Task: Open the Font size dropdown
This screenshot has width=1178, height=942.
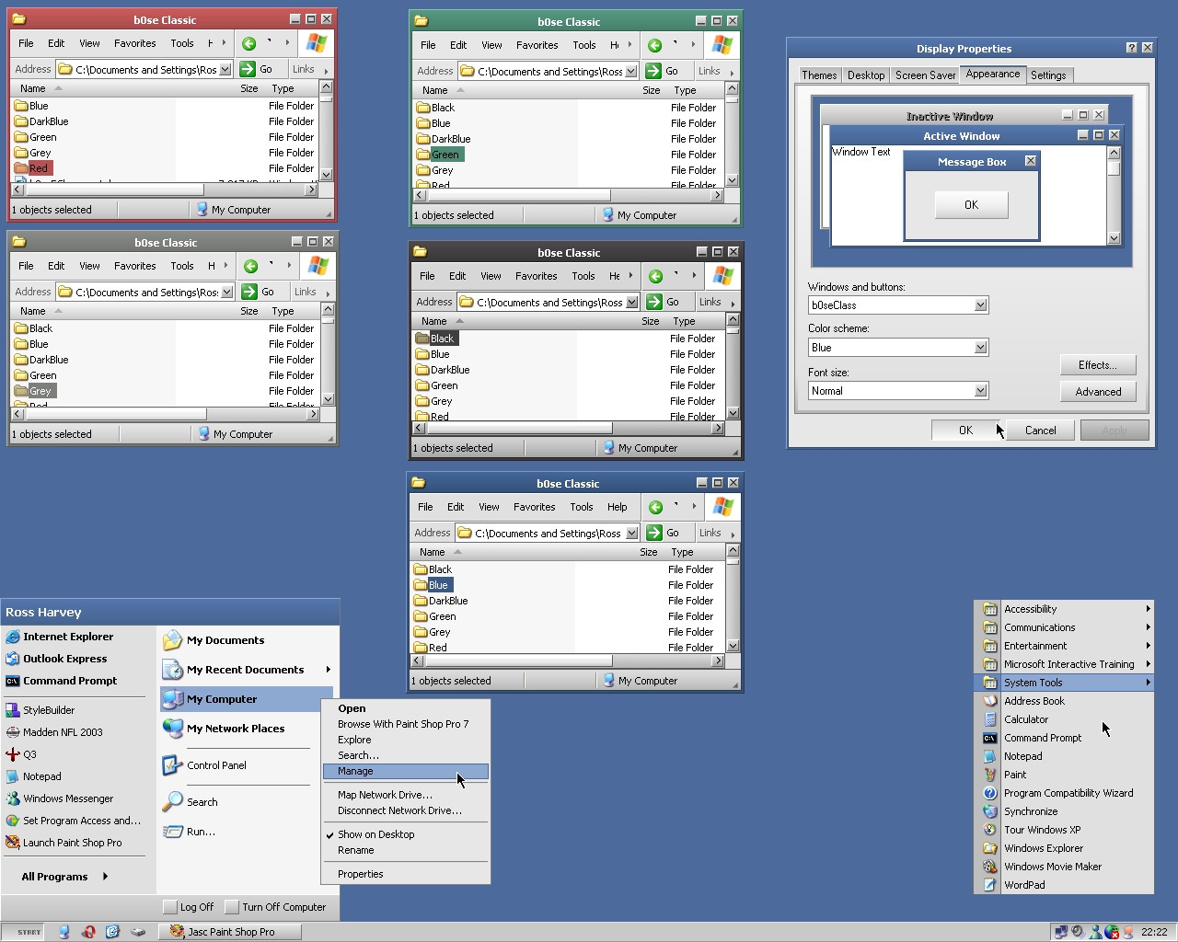Action: pyautogui.click(x=981, y=391)
